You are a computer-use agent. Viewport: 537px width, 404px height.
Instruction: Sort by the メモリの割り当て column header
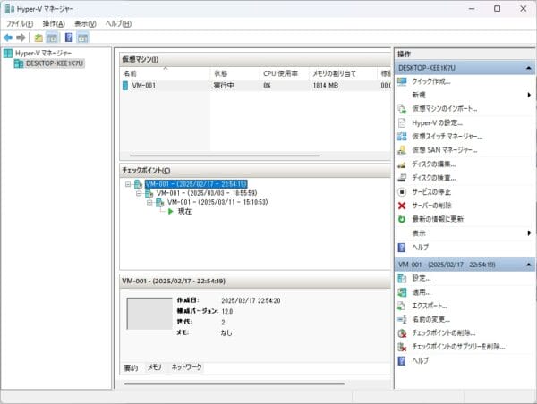coord(343,73)
